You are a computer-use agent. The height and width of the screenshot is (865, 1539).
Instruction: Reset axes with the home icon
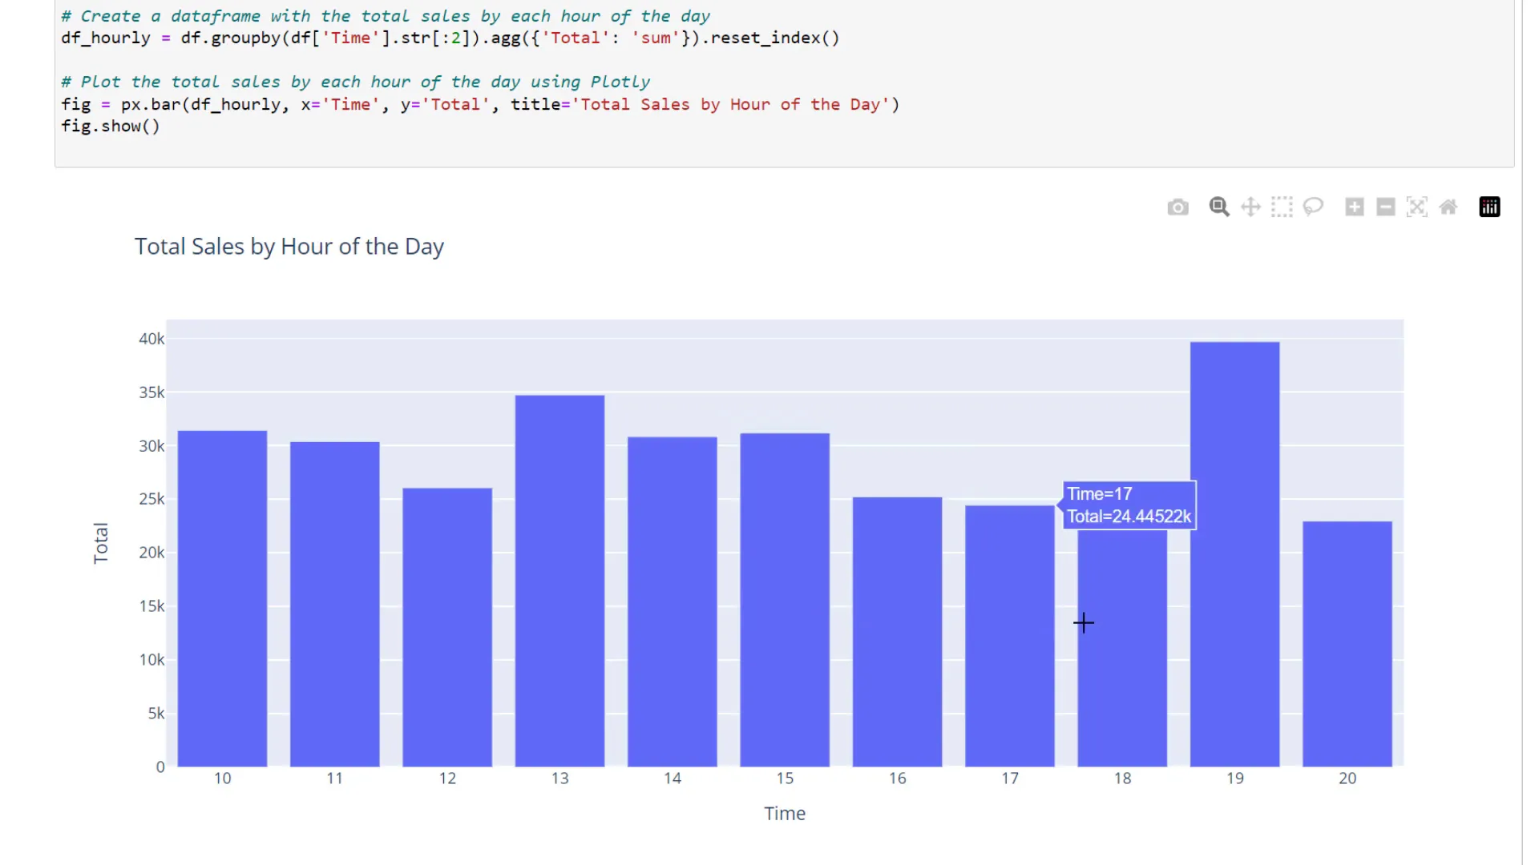[x=1448, y=207]
